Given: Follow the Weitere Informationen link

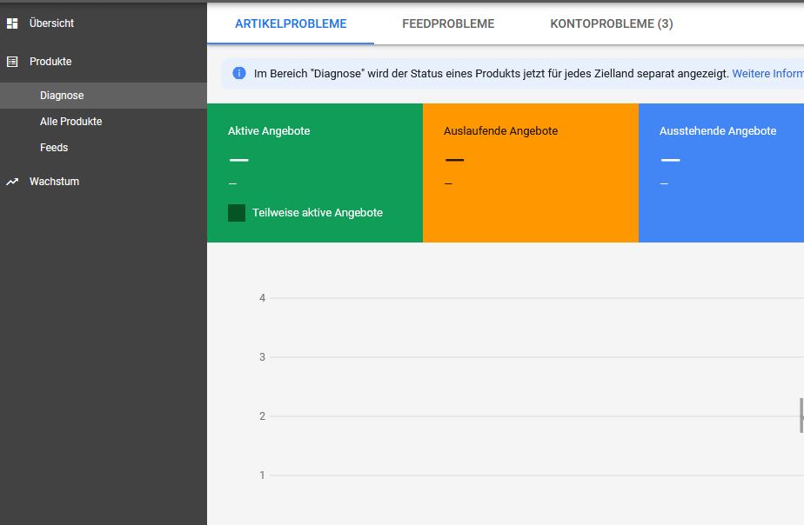Looking at the screenshot, I should [767, 74].
